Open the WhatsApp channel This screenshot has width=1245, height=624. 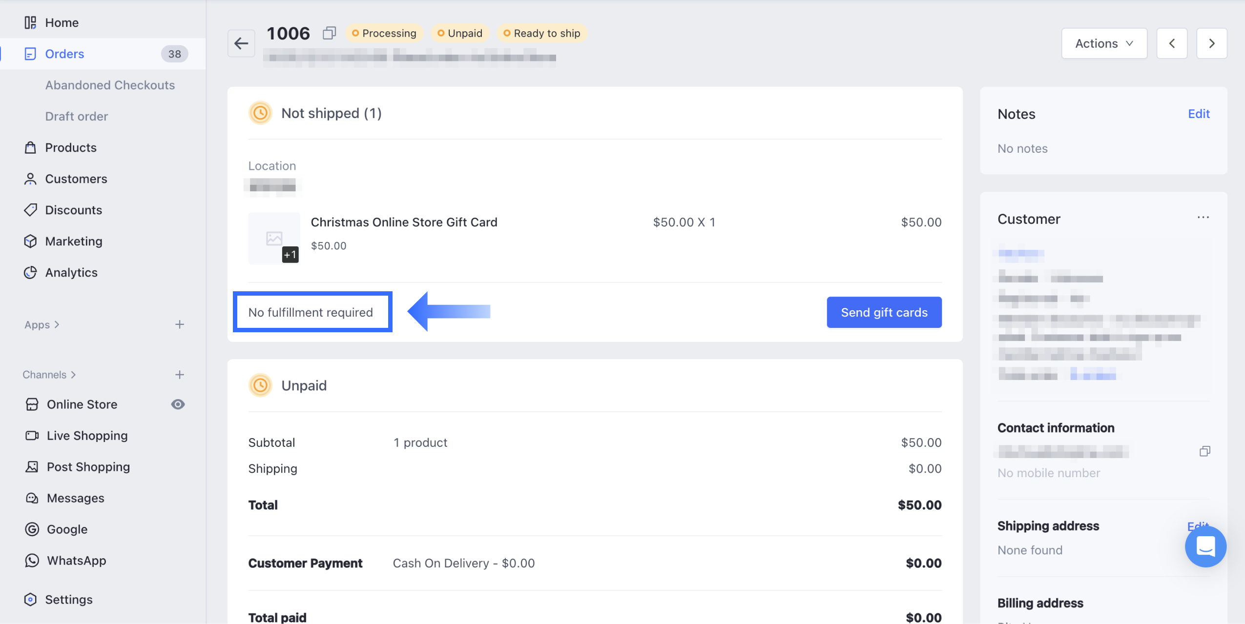click(76, 561)
